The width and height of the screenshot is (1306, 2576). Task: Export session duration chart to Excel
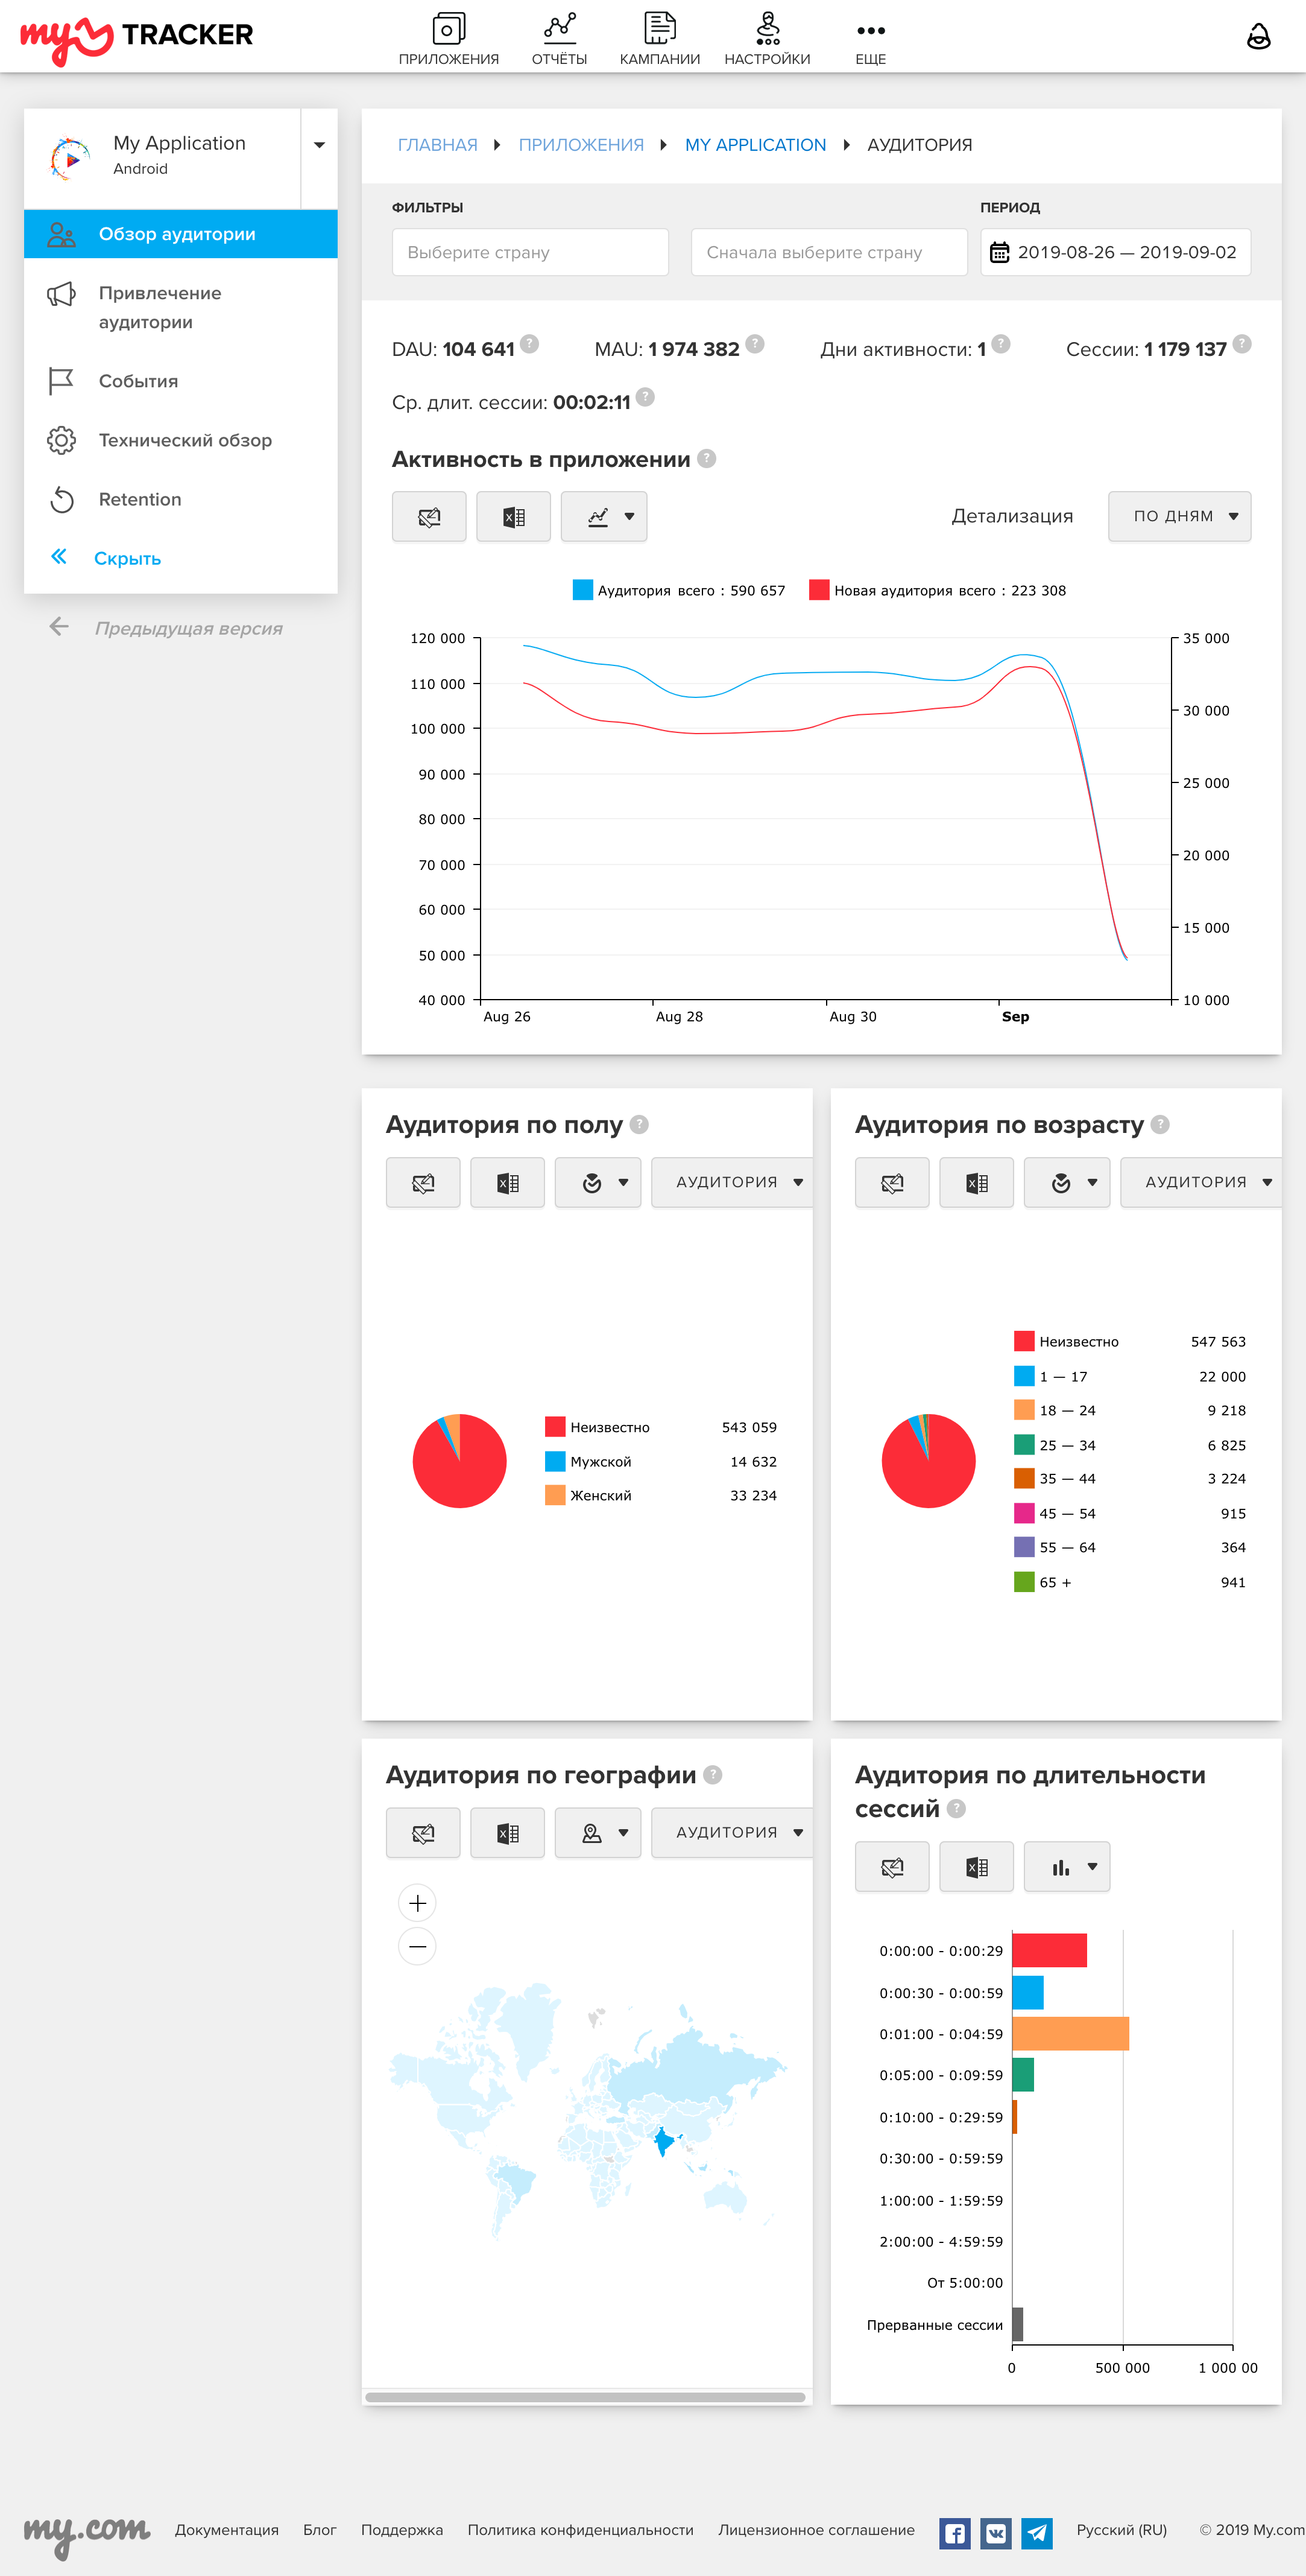(976, 1867)
